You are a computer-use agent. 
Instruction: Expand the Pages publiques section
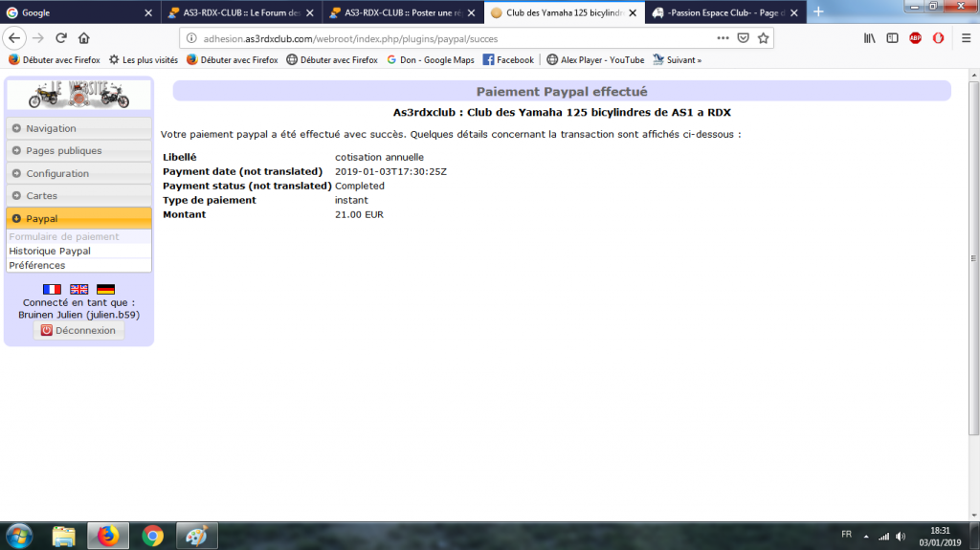(78, 151)
